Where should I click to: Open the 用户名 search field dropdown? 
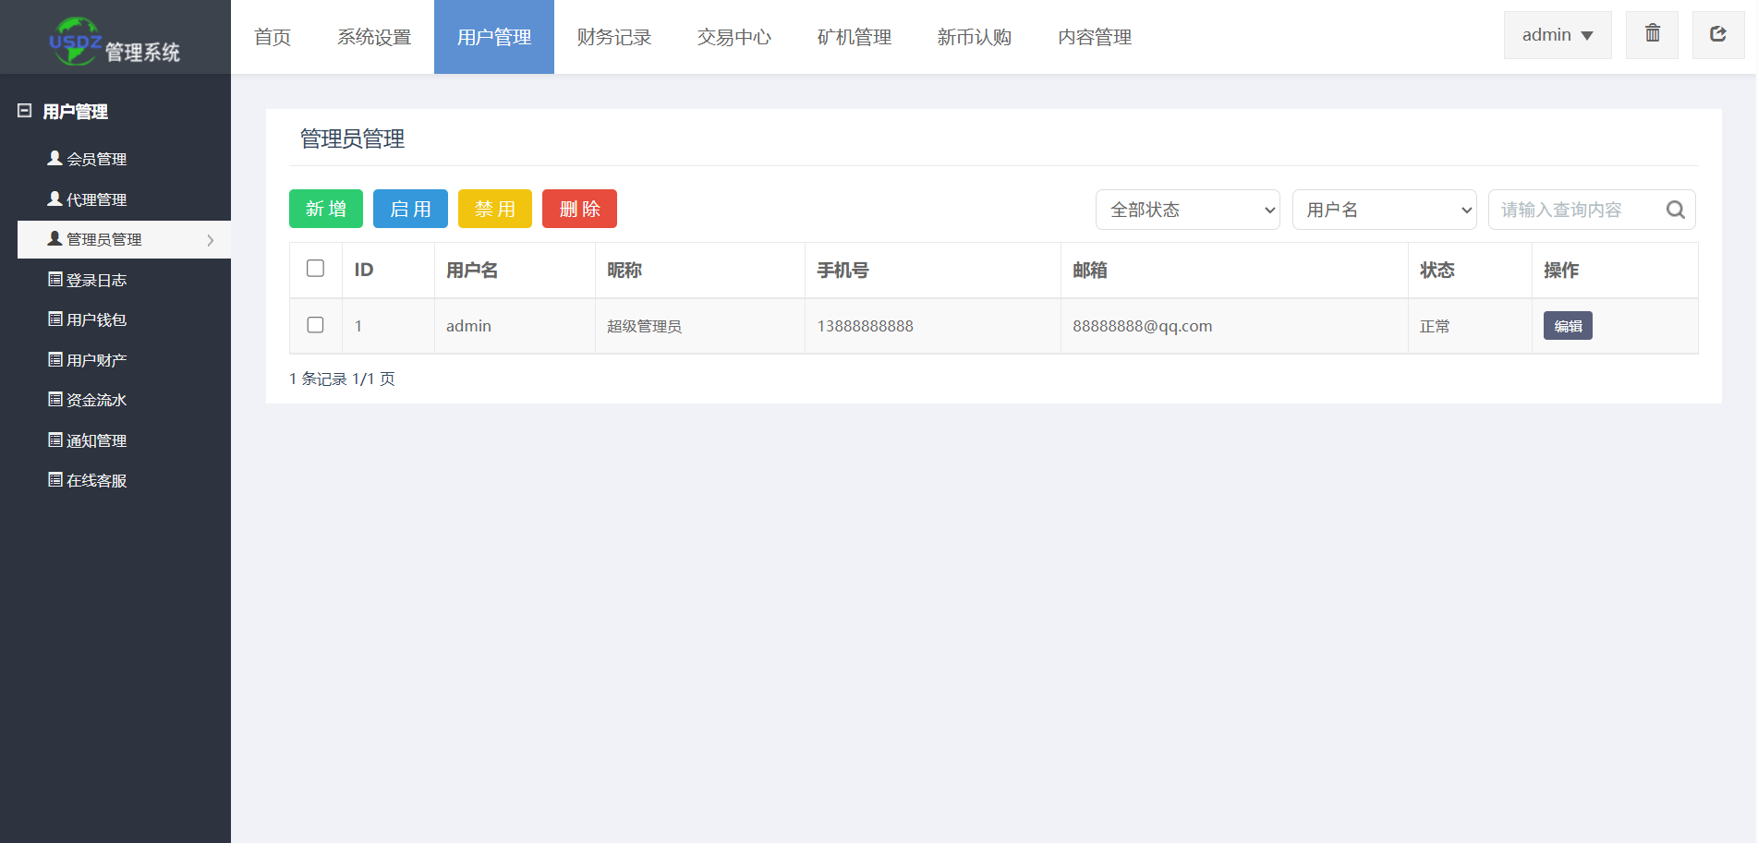pyautogui.click(x=1385, y=210)
